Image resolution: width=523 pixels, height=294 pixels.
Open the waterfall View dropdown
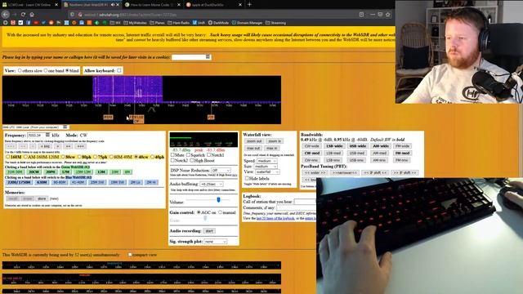[x=267, y=171]
